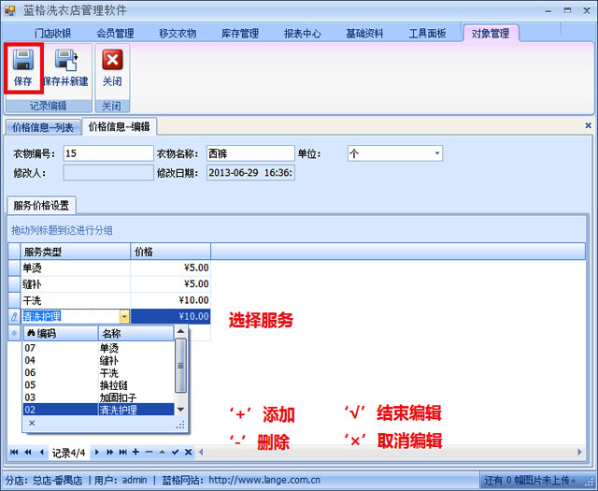Screen dimensions: 598x491
Task: Choose 03 加固扣子 in dropdown list
Action: (99, 397)
